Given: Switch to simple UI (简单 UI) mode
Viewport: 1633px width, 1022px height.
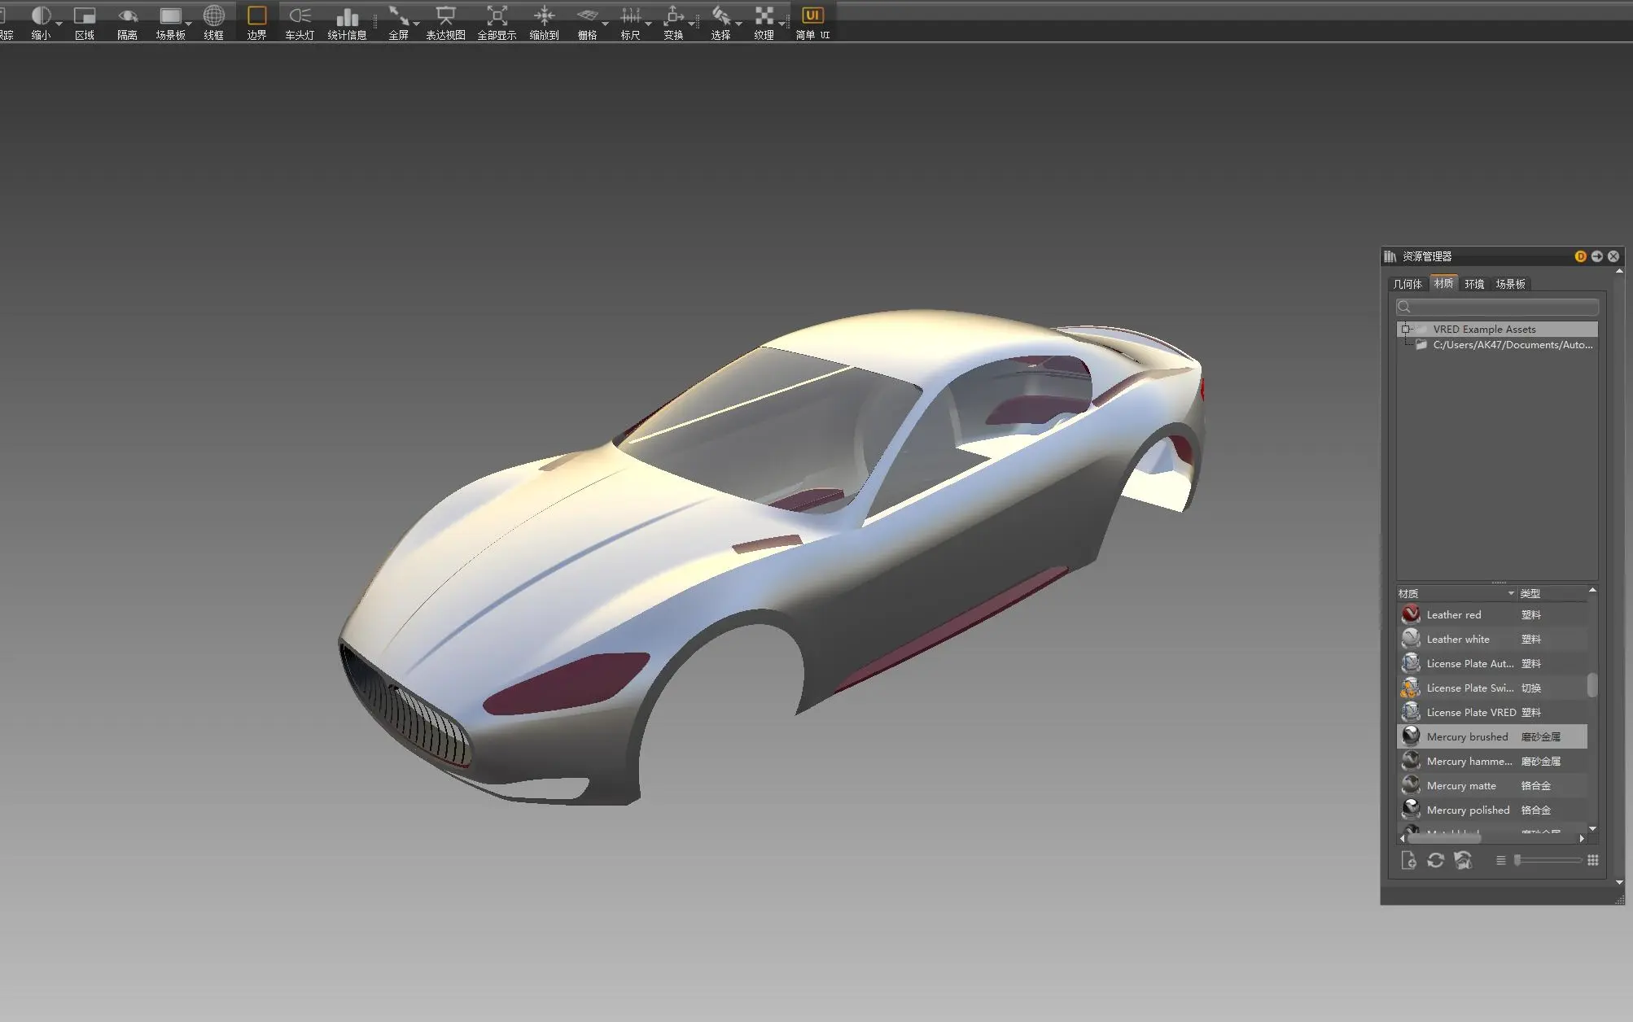Looking at the screenshot, I should tap(812, 16).
